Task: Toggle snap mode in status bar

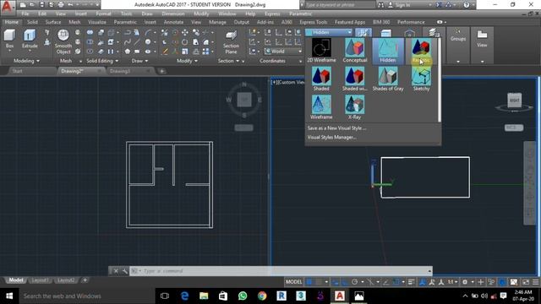Action: (320, 282)
